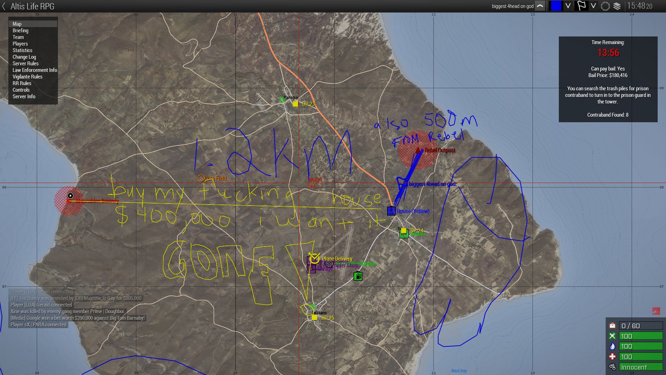Click the purple Garage marker icon

coord(311,269)
